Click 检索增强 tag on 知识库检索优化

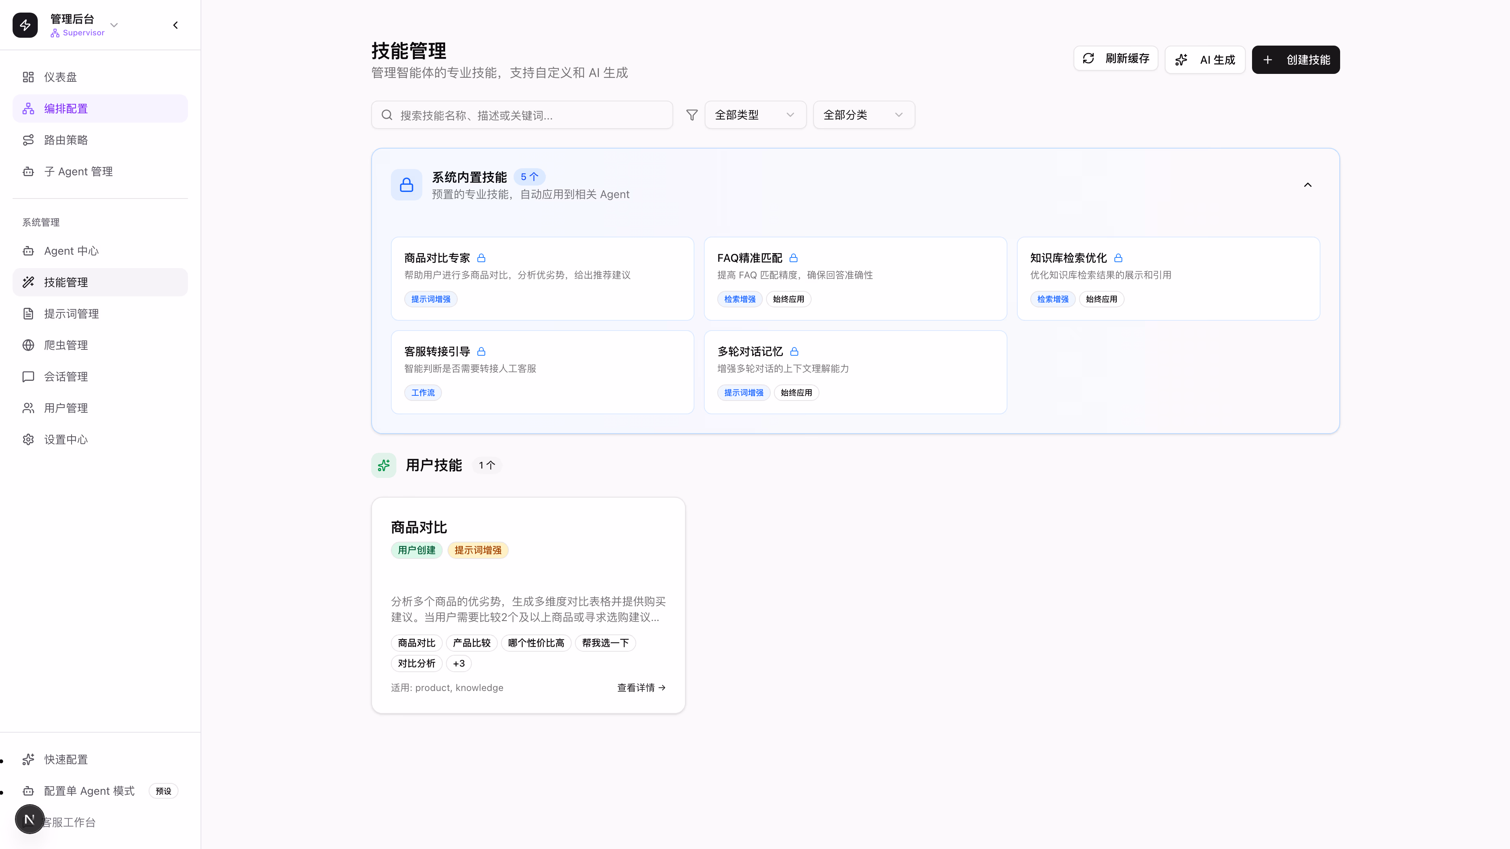1053,300
